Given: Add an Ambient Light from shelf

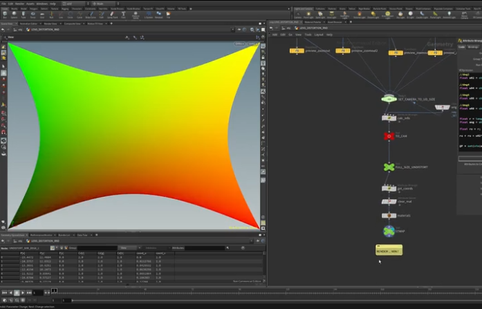Looking at the screenshot, I should [449, 15].
